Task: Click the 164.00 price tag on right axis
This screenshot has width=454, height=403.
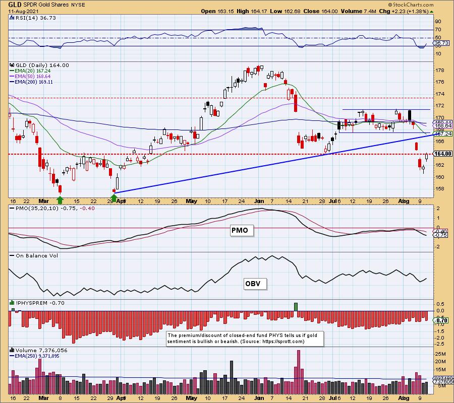Action: pyautogui.click(x=442, y=154)
